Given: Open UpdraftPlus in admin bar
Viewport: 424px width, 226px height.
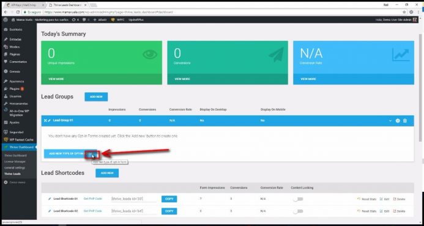Looking at the screenshot, I should [x=136, y=20].
